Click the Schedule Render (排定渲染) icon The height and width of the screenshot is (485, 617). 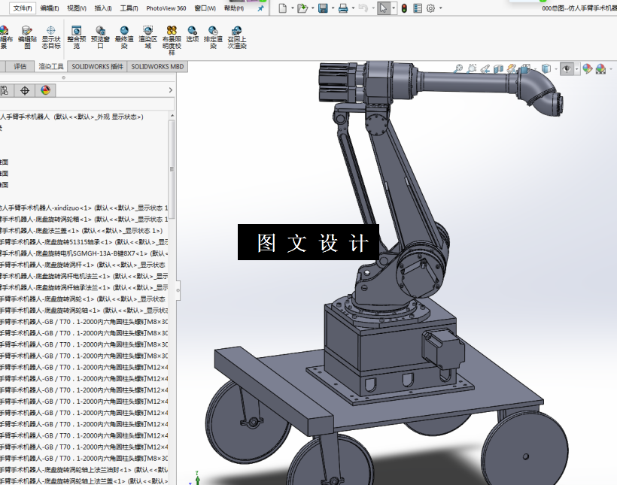point(213,37)
